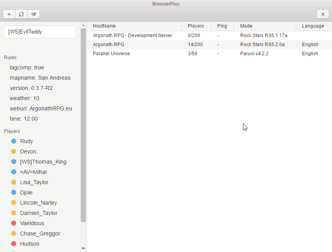Viewport: 332px width, 252px height.
Task: Select the Parallel Universe server
Action: click(x=210, y=54)
